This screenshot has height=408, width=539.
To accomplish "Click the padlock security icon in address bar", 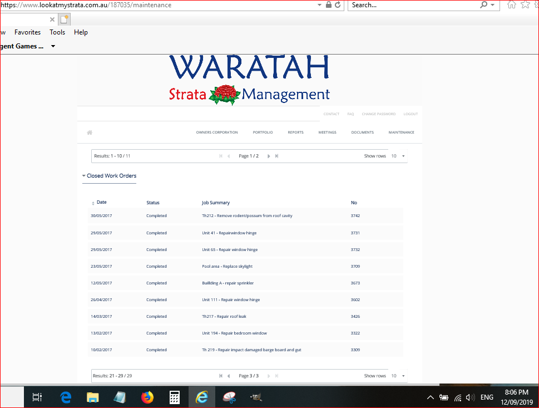I will point(329,5).
